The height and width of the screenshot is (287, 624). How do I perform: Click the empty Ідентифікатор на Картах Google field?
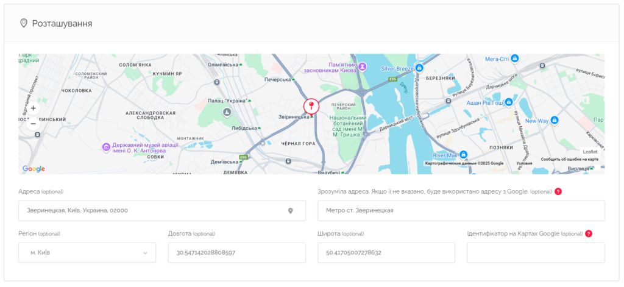click(536, 253)
